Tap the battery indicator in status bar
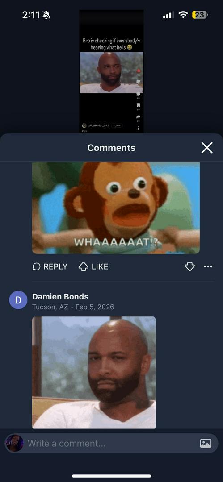 click(x=200, y=15)
